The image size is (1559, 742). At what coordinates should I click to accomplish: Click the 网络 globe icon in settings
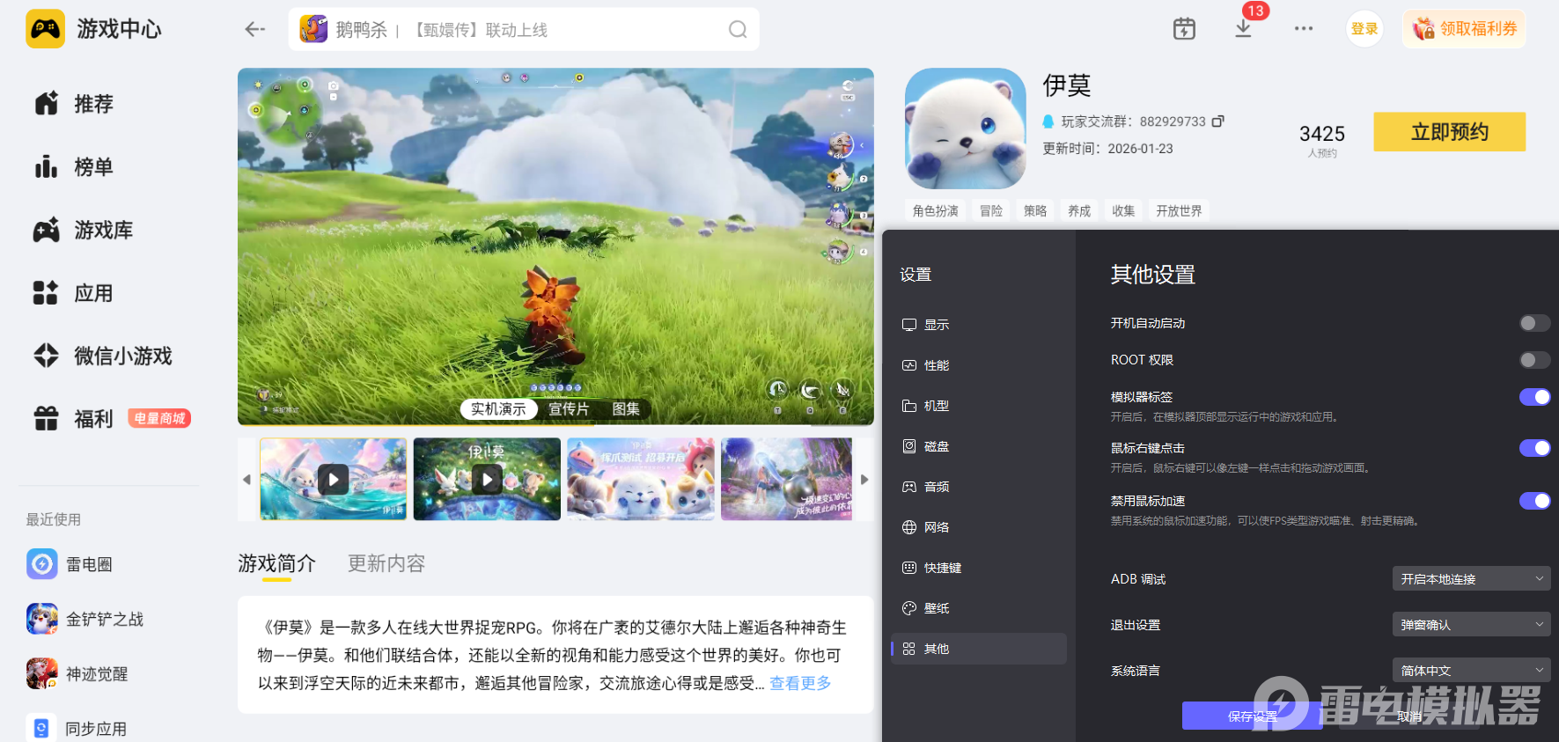click(x=909, y=527)
